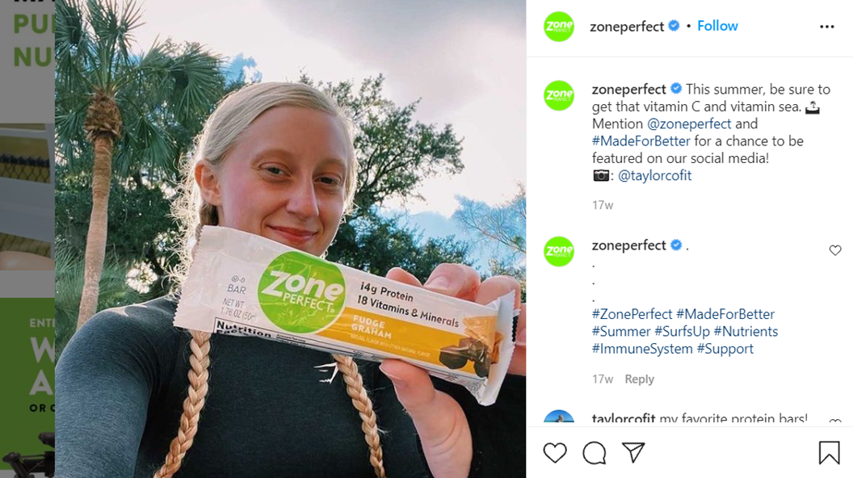Share post with paper plane icon

633,452
